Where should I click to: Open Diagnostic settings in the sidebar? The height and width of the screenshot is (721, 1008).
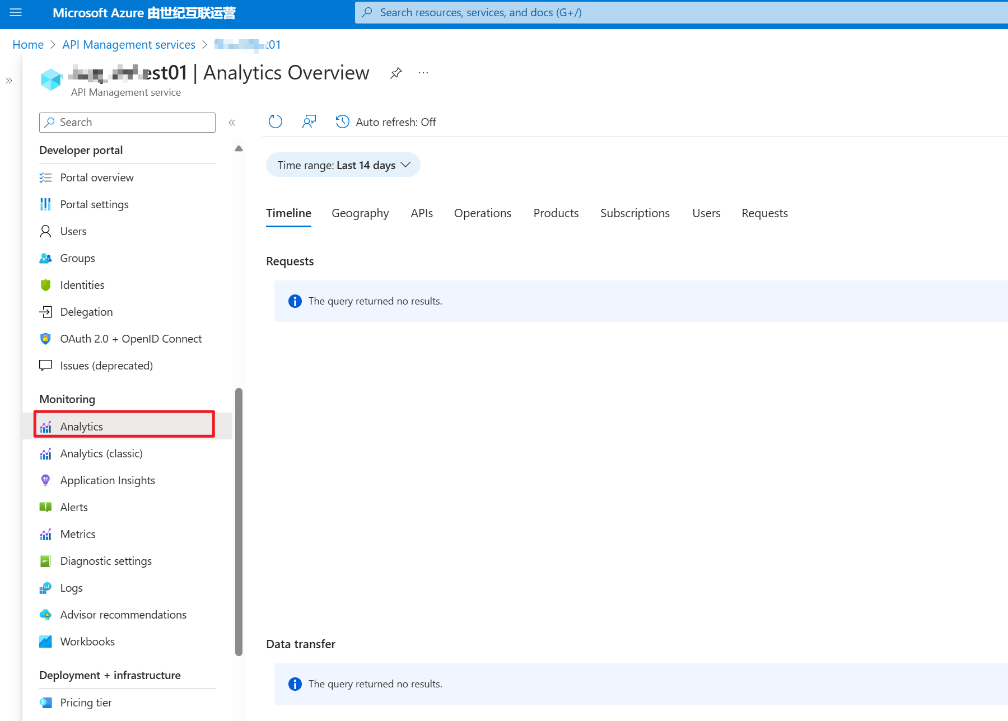[106, 561]
